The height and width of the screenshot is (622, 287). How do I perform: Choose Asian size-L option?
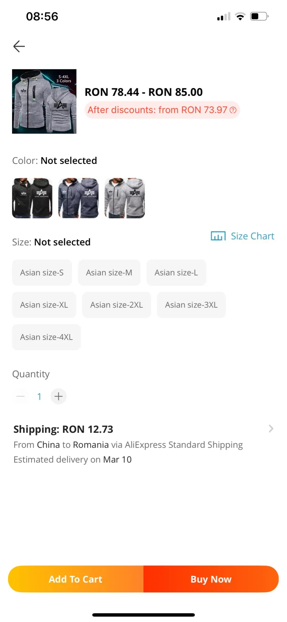[x=176, y=273]
